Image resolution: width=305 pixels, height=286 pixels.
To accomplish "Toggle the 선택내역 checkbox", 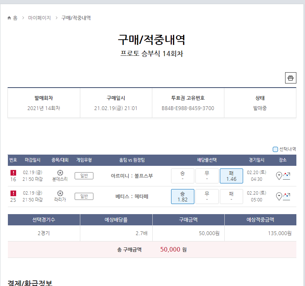I will pyautogui.click(x=275, y=149).
